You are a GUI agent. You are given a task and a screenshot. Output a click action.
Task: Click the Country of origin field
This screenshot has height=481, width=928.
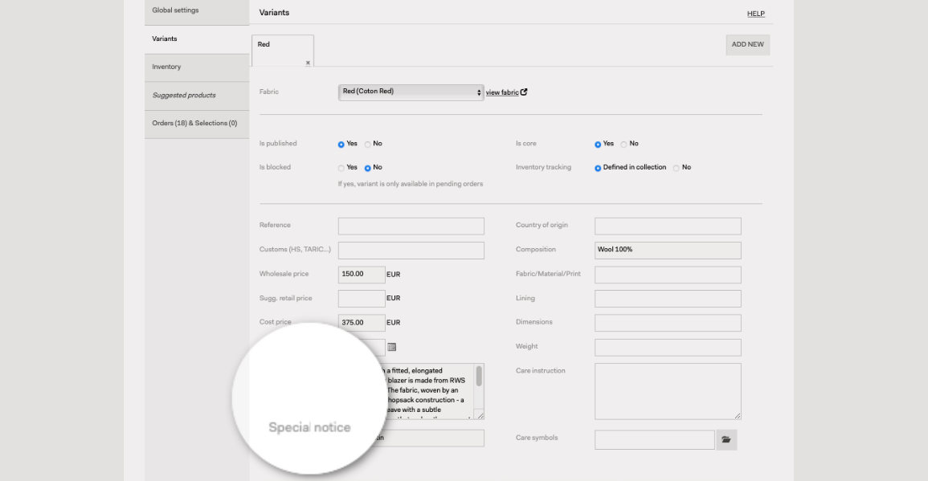668,226
